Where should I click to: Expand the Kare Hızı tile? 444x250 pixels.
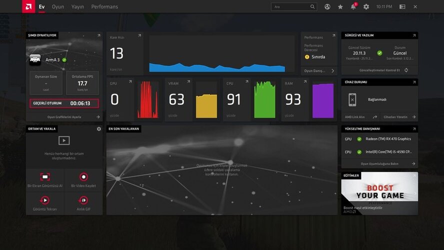point(139,35)
